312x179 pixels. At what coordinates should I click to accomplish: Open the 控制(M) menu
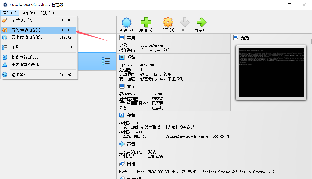pos(28,13)
